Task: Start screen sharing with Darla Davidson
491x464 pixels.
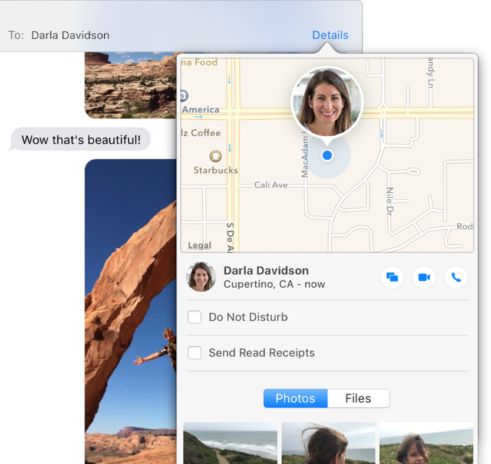Action: tap(392, 277)
